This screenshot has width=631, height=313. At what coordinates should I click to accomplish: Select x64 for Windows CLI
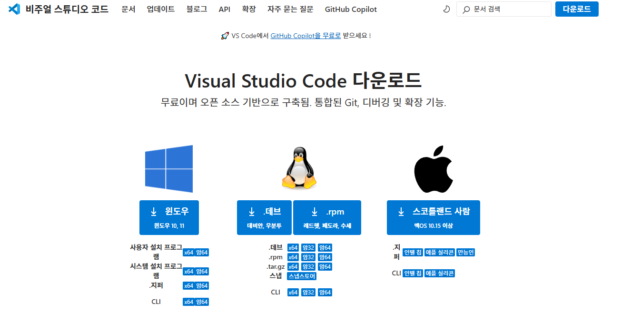pyautogui.click(x=188, y=302)
